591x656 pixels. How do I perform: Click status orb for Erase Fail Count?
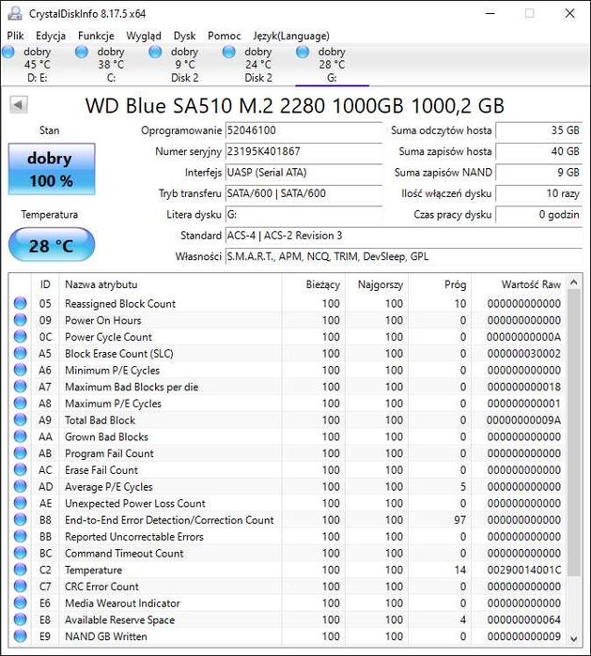(20, 470)
